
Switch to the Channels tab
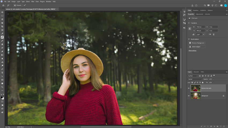tap(196, 72)
